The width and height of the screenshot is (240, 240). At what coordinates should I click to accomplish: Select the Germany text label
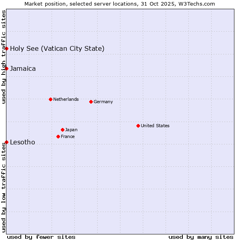tap(103, 102)
